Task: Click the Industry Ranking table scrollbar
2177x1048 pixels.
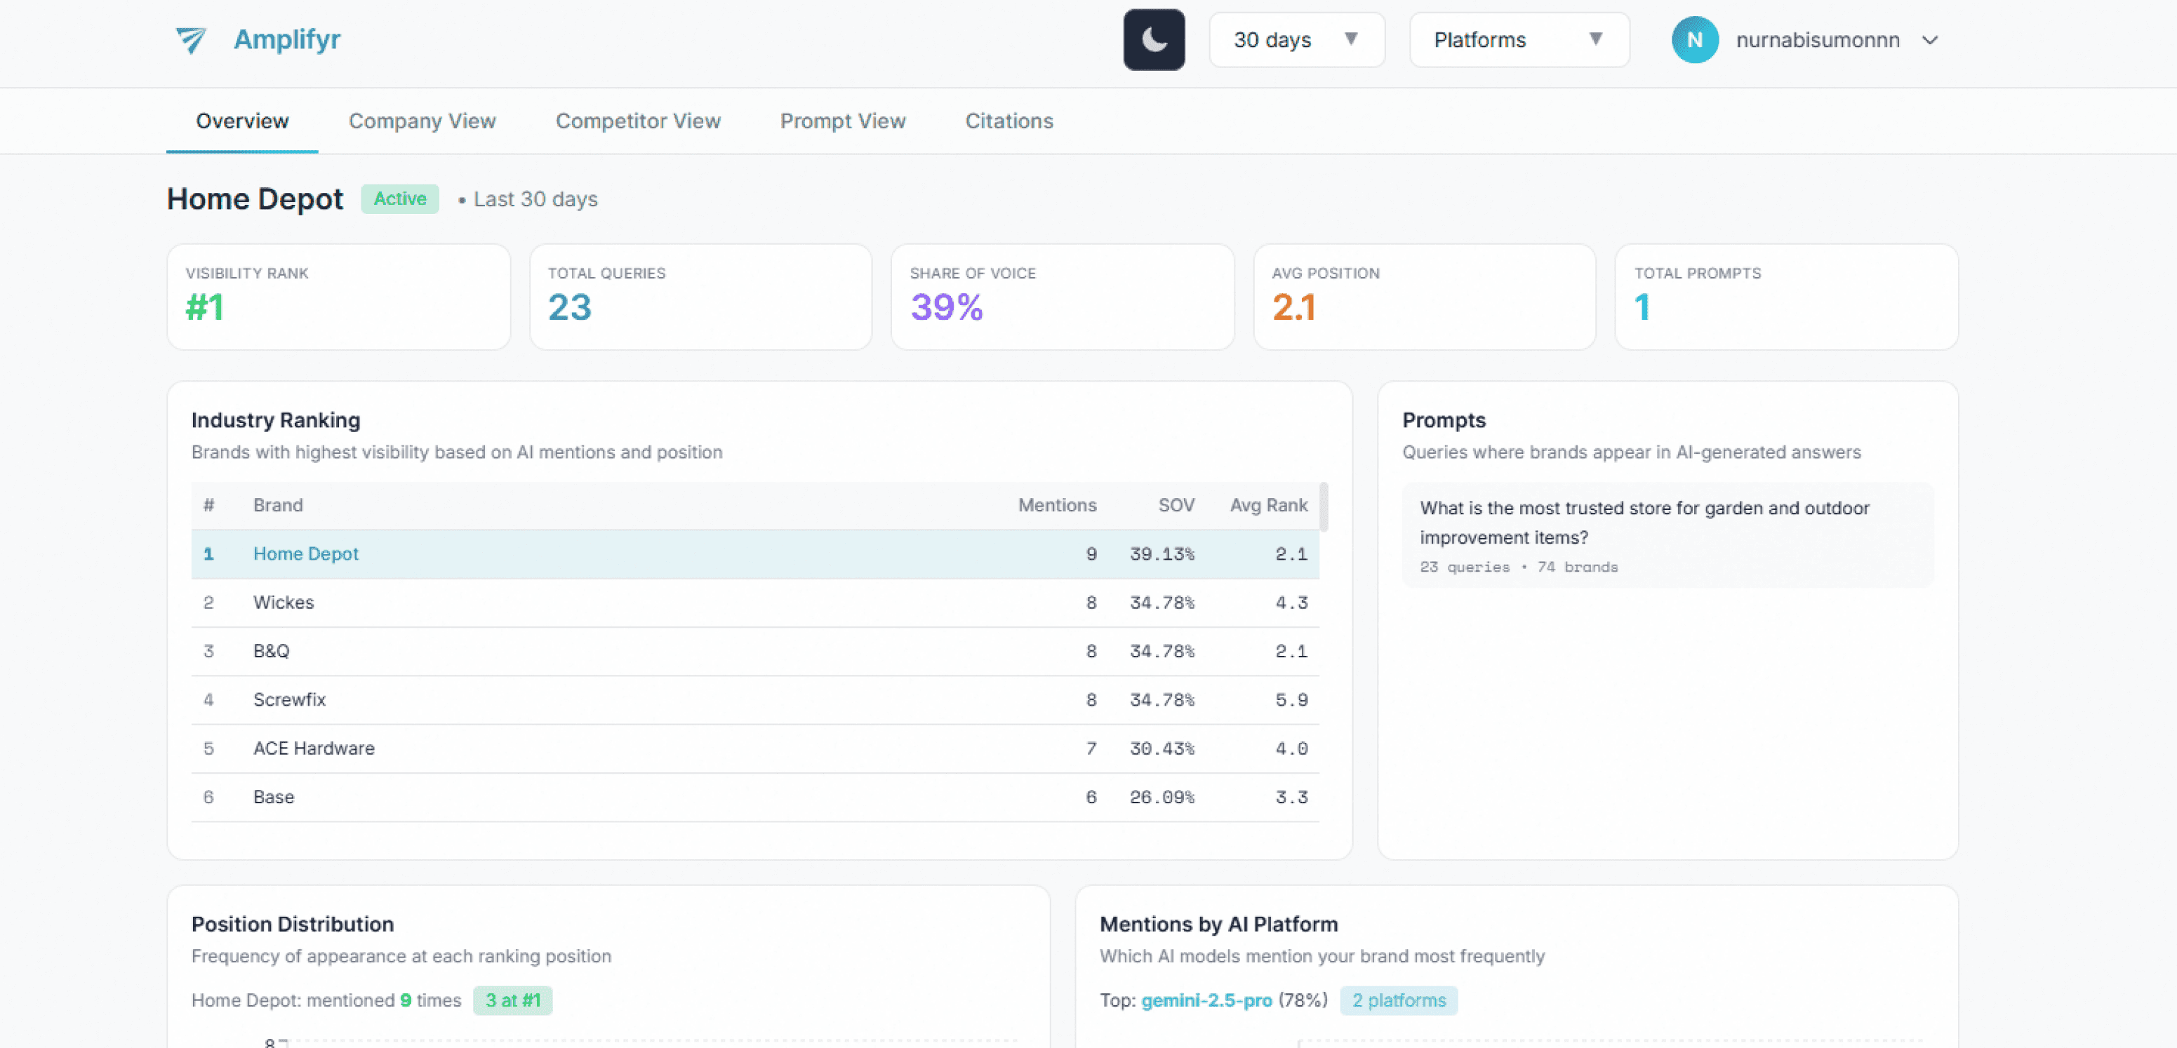Action: (1323, 506)
